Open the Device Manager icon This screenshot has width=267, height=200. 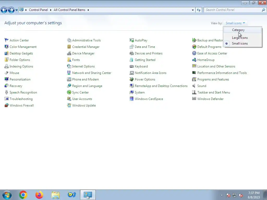[69, 53]
